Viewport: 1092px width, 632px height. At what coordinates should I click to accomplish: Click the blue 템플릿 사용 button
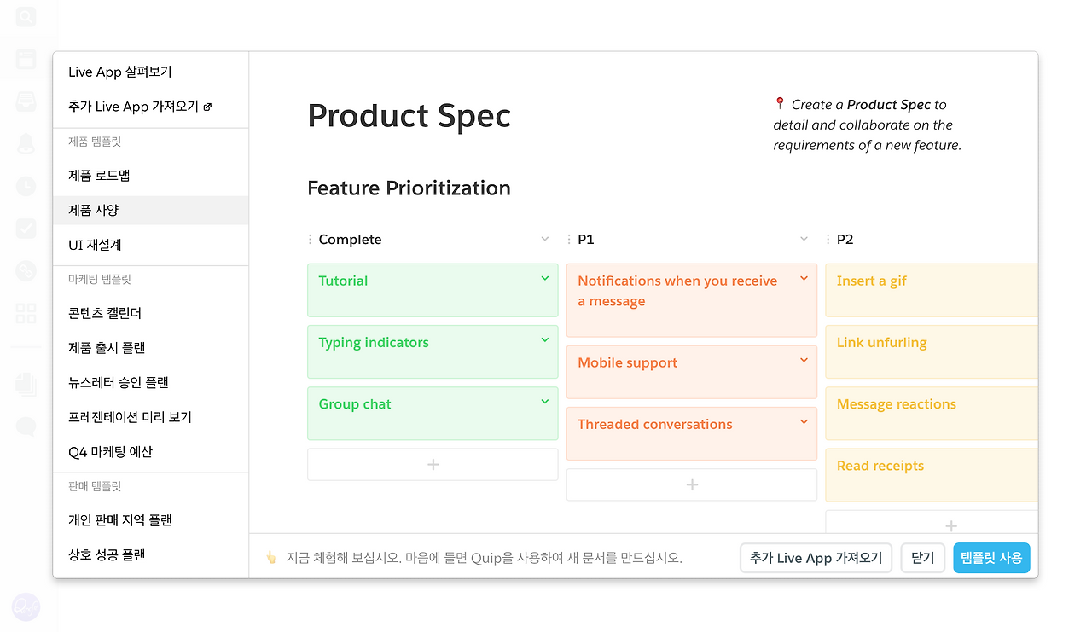click(x=991, y=558)
